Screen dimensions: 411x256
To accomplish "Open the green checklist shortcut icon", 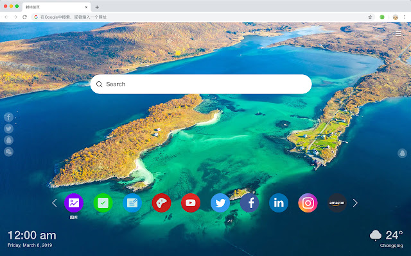I will point(103,203).
